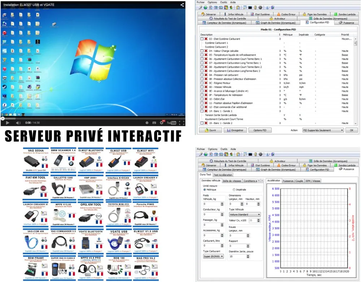Click the YouTube video progress scrubber handle
Screen dimensions: 361x282
(x=3, y=119)
